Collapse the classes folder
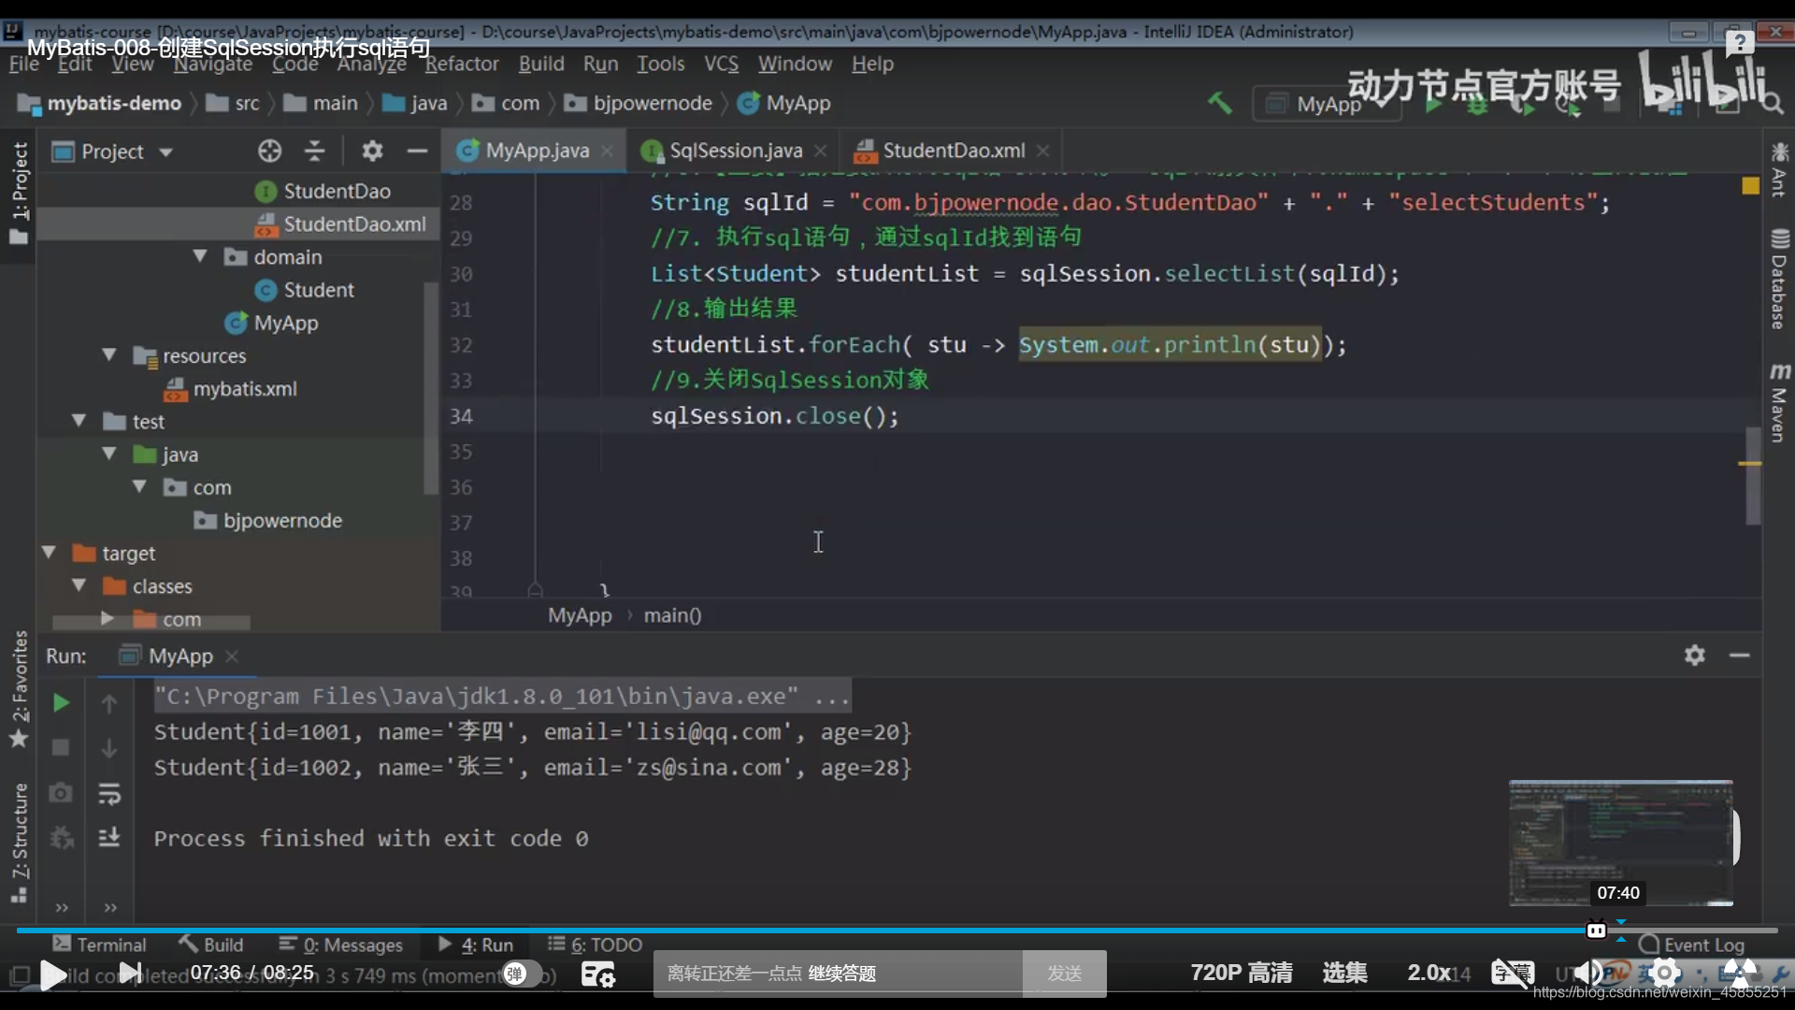The image size is (1795, 1010). coord(79,585)
